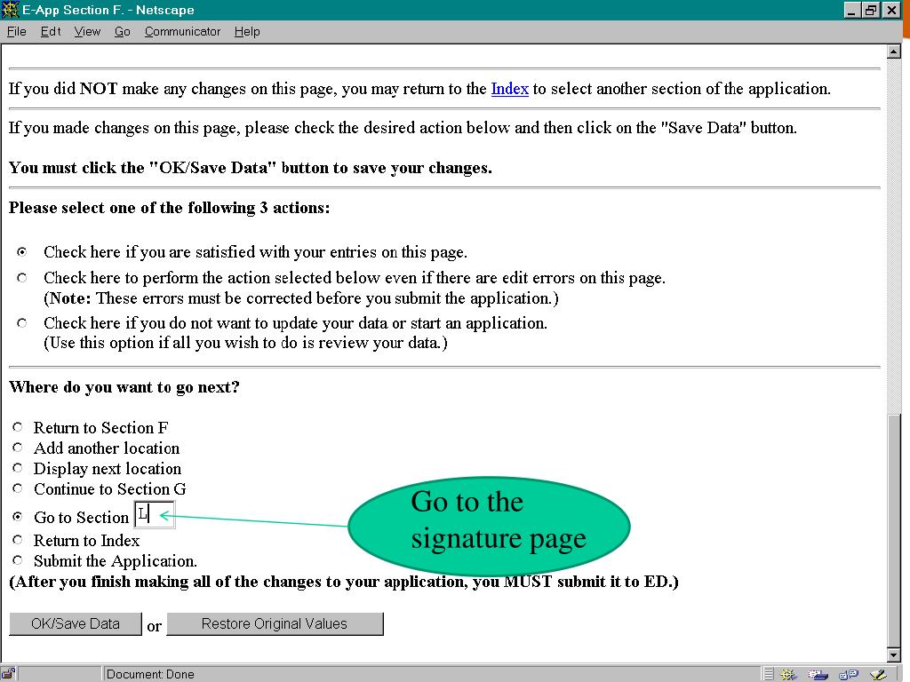Viewport: 910px width, 682px height.
Task: Choose Continue to Section G
Action: tap(18, 488)
